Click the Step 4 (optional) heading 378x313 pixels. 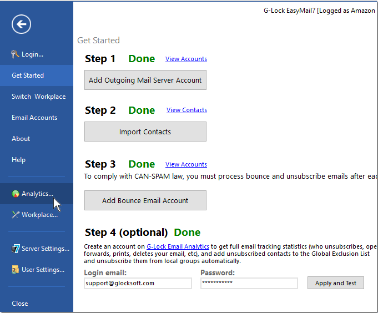pos(127,233)
